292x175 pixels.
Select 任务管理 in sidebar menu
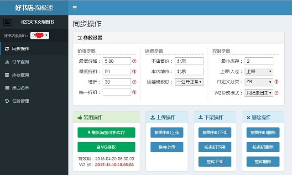point(34,101)
